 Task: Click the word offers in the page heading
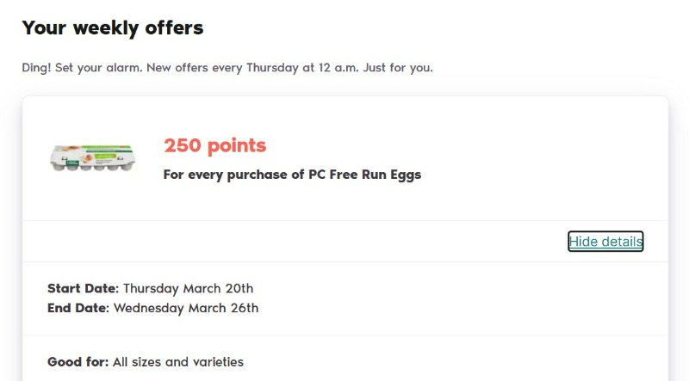point(174,28)
